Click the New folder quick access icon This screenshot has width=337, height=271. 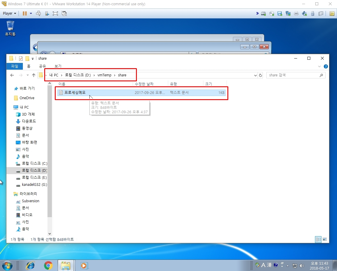(27, 58)
